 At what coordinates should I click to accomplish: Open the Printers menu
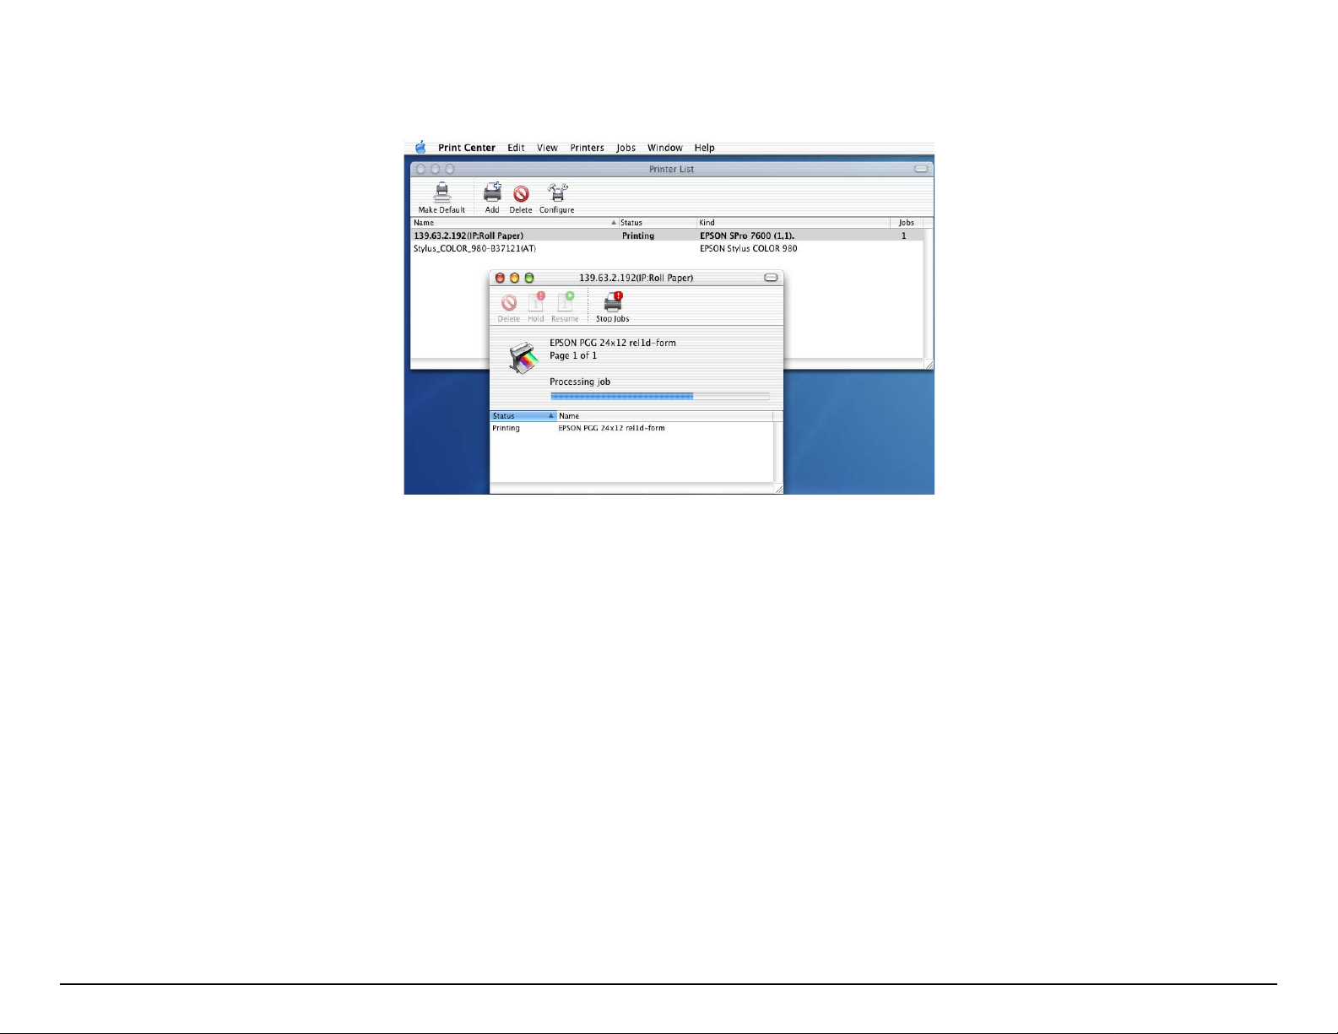pyautogui.click(x=587, y=148)
